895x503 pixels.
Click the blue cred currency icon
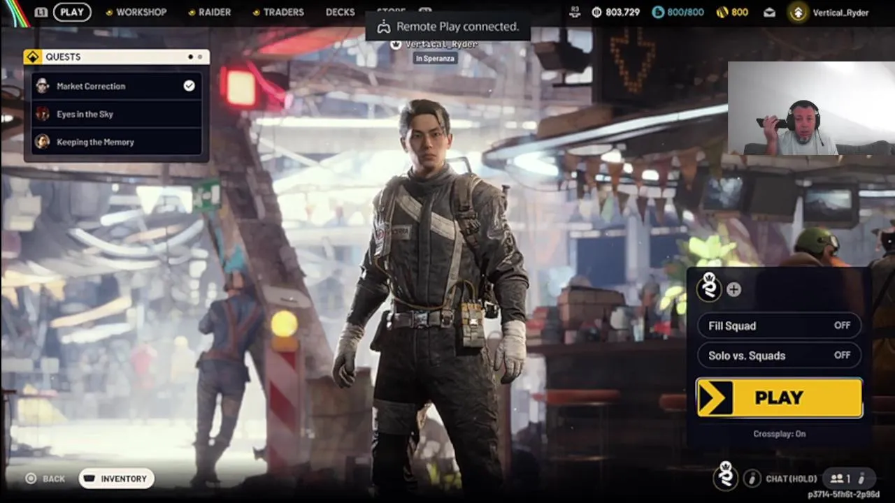pyautogui.click(x=657, y=12)
